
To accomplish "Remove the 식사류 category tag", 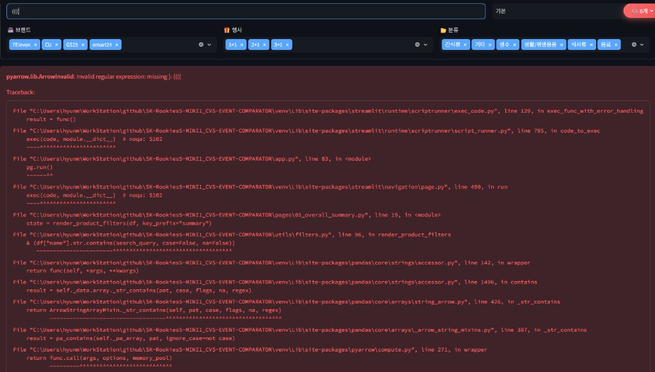I will click(x=592, y=45).
